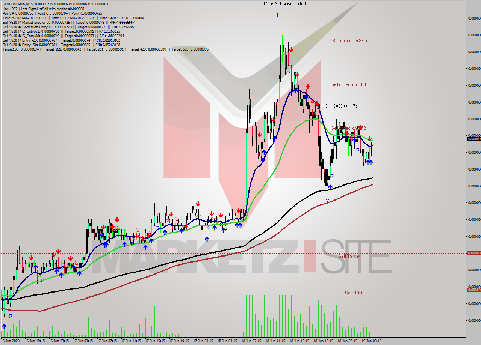
Task: Click the current price marker on the price axis
Action: coord(473,139)
